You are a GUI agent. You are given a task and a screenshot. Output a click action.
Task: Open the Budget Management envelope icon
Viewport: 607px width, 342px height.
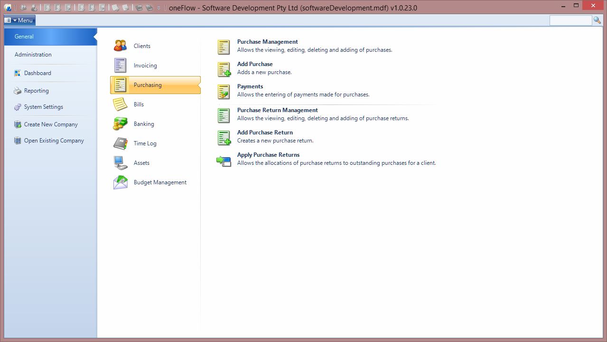[120, 182]
